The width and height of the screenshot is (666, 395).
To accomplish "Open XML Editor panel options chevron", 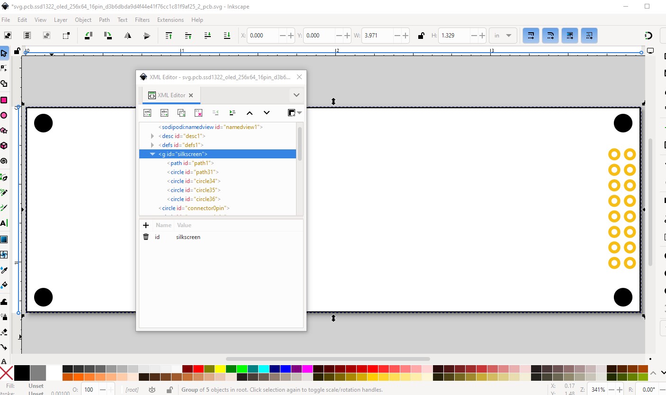I will pos(296,95).
